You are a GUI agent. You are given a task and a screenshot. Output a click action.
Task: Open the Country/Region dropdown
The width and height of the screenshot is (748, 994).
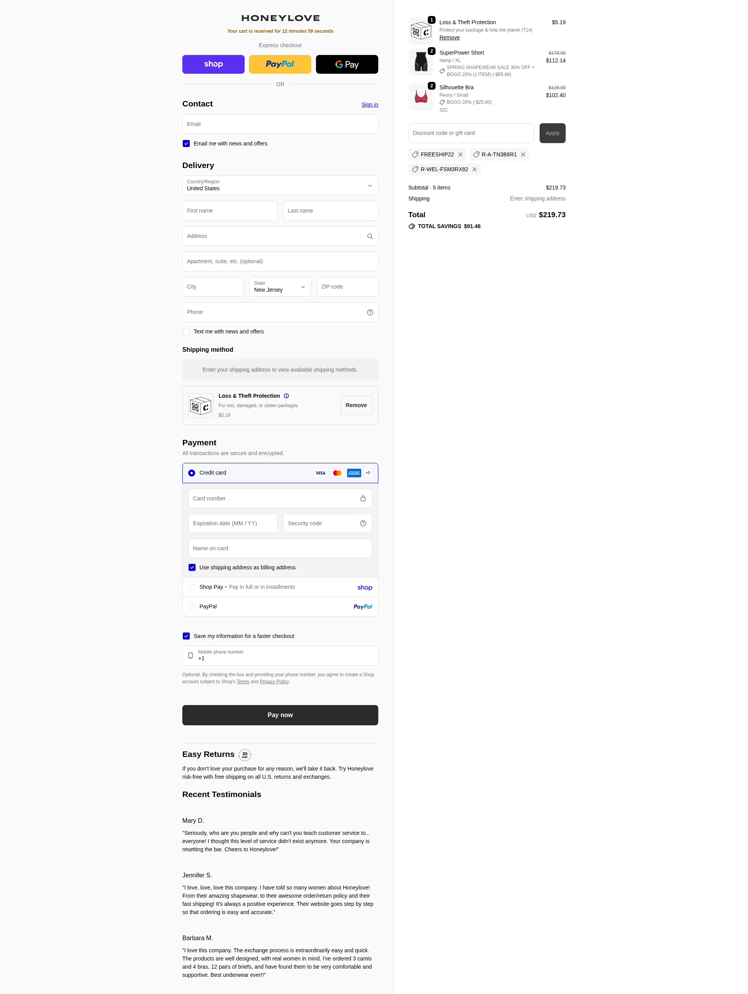(x=280, y=186)
